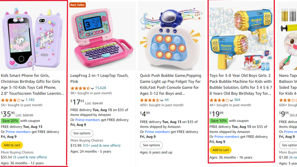Click the Best Seller badge
This screenshot has height=167, width=297.
click(x=77, y=5)
